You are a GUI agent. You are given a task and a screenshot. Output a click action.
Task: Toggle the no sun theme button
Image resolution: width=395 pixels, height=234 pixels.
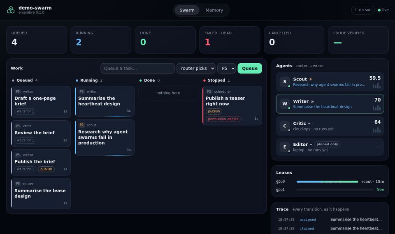click(363, 10)
